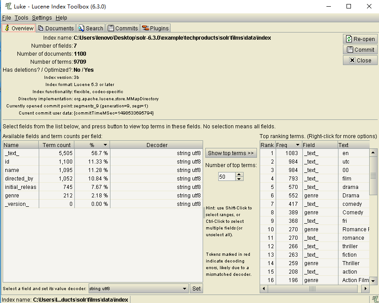Switch to the Documents tab
Screen dimensions: 379x303
click(56, 28)
